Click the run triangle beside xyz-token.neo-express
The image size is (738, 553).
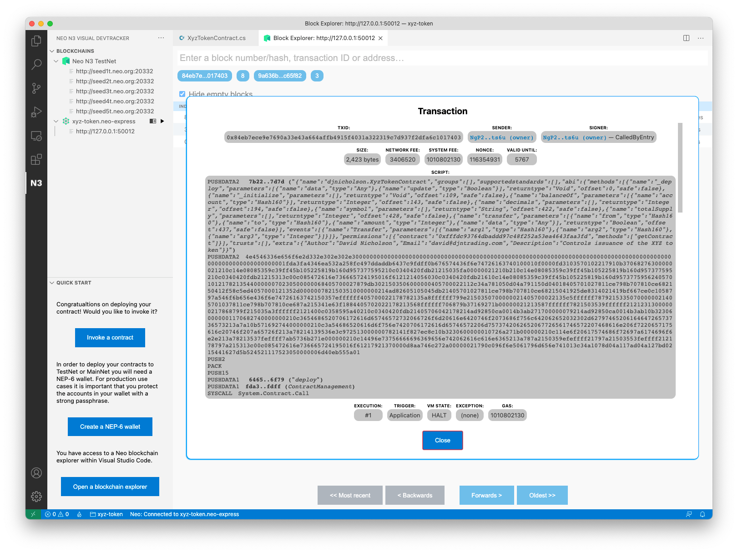tap(162, 121)
